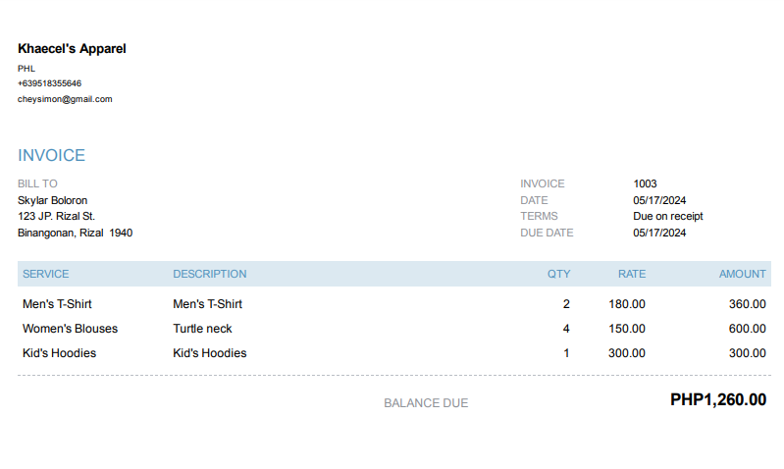784x469 pixels.
Task: Click the DUE DATE value
Action: tap(659, 233)
